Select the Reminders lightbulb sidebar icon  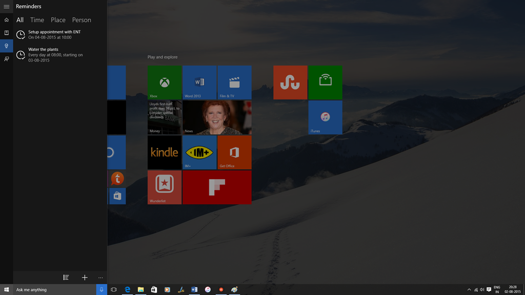pos(6,46)
